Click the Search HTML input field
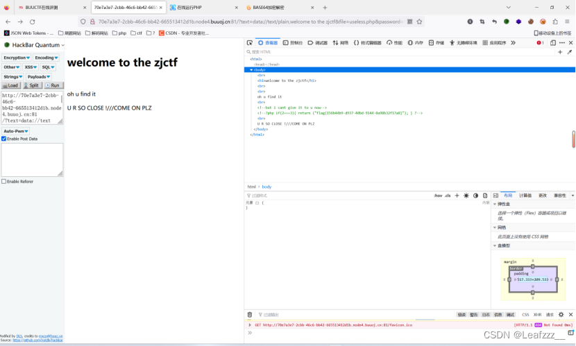This screenshot has width=576, height=346. (x=400, y=52)
